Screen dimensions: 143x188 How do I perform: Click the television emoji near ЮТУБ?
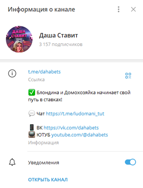(32, 135)
